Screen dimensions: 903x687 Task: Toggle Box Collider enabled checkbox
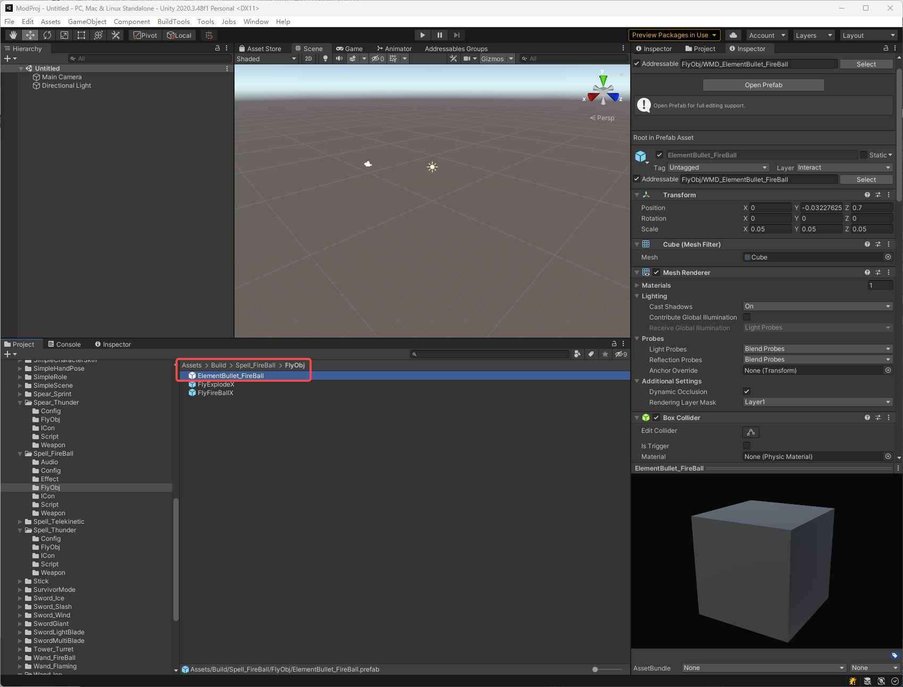point(656,418)
